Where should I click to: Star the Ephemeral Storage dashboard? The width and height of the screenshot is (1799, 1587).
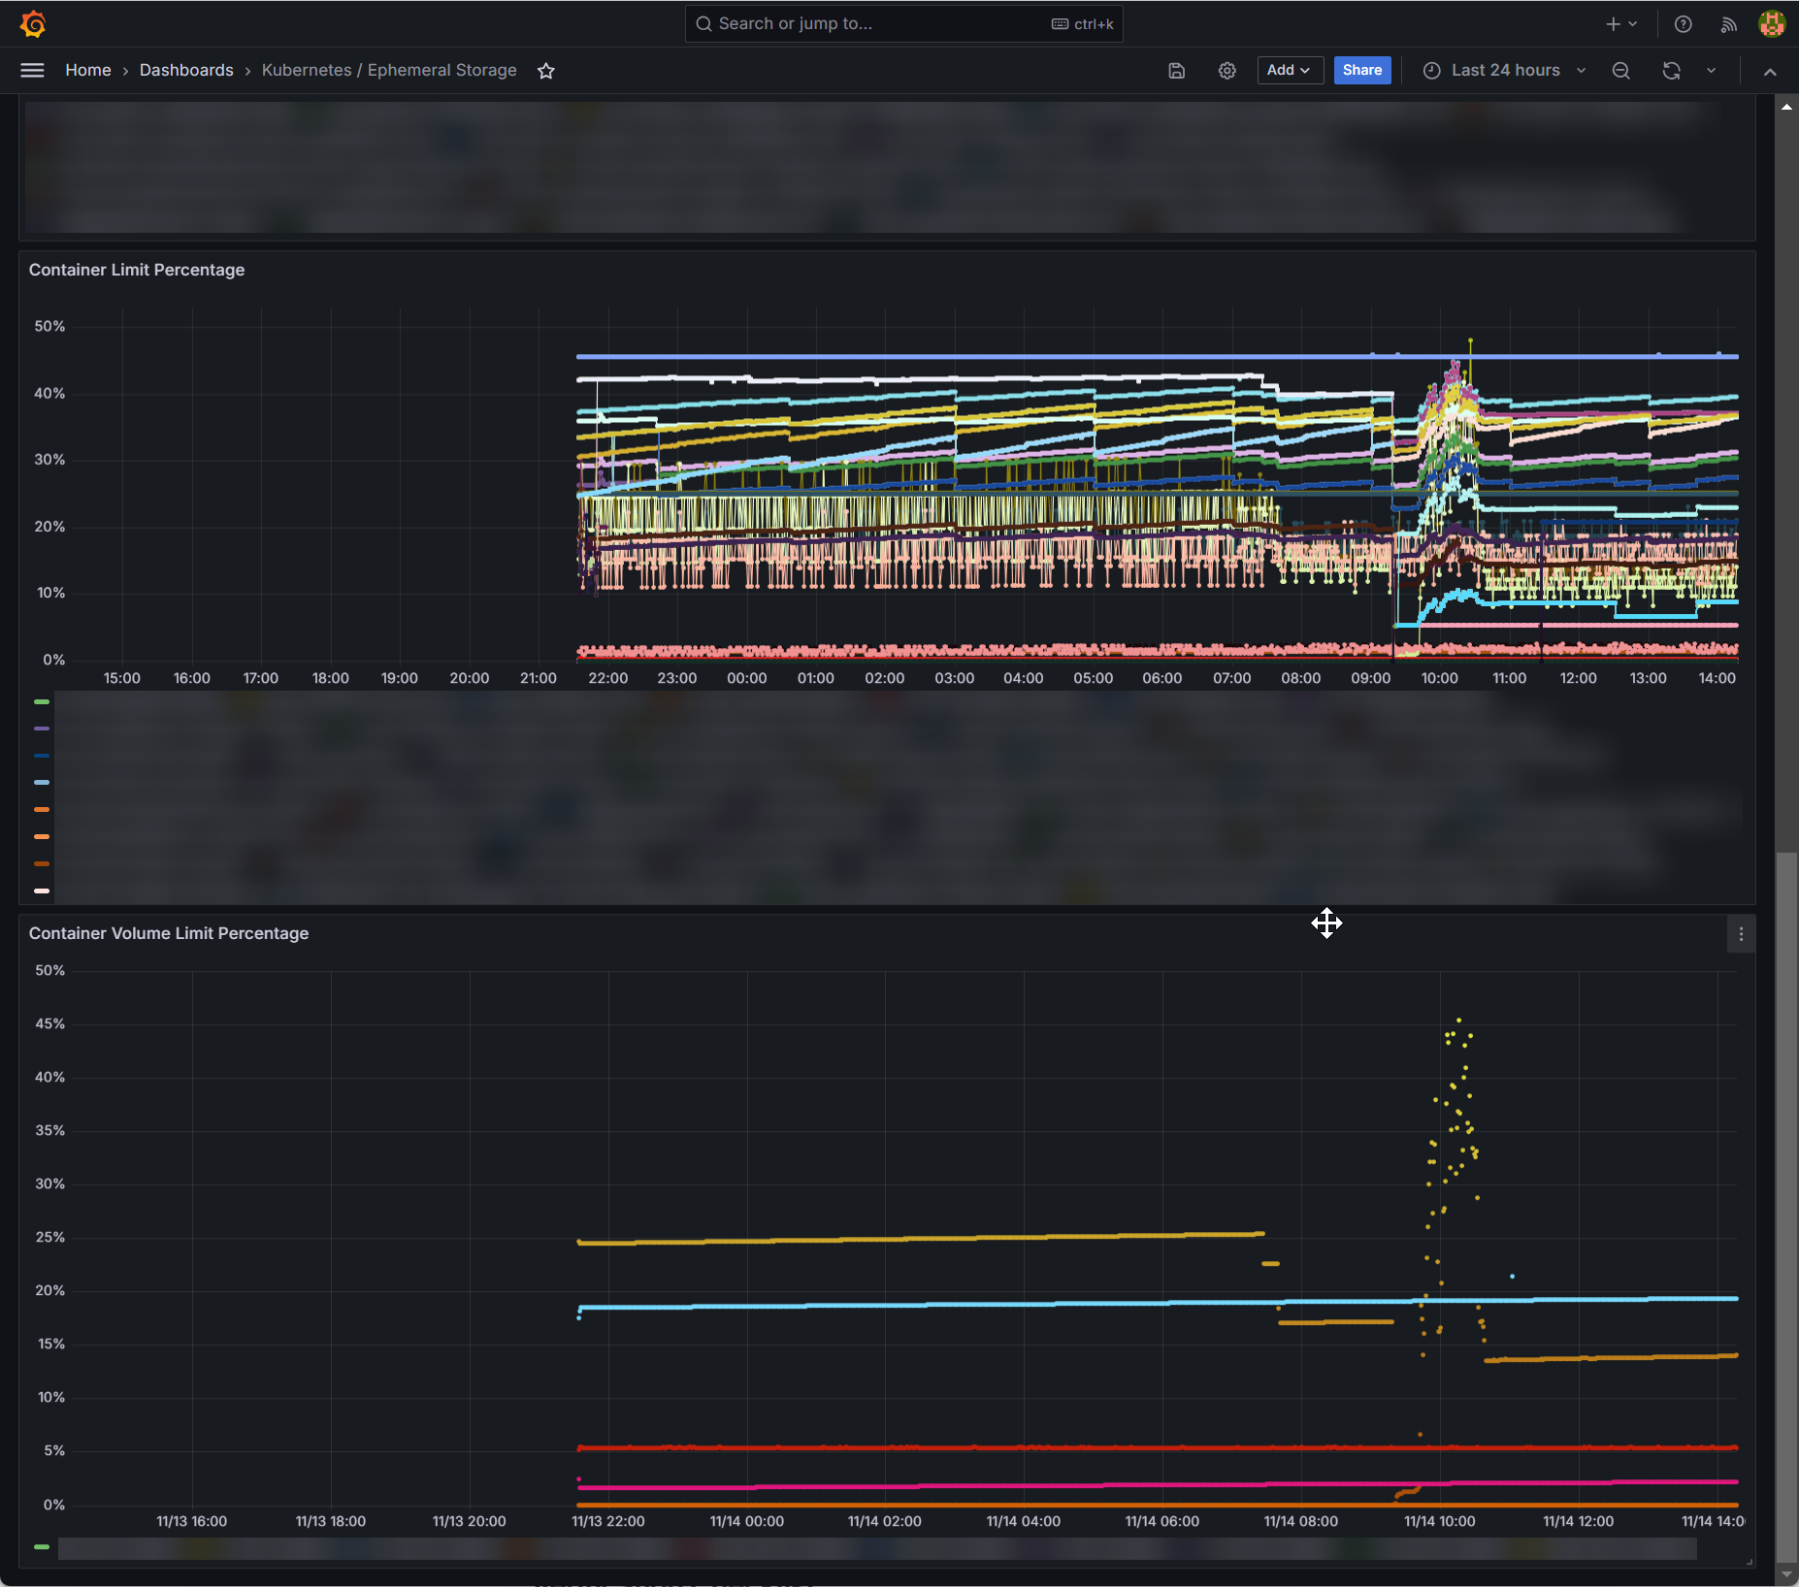coord(546,71)
